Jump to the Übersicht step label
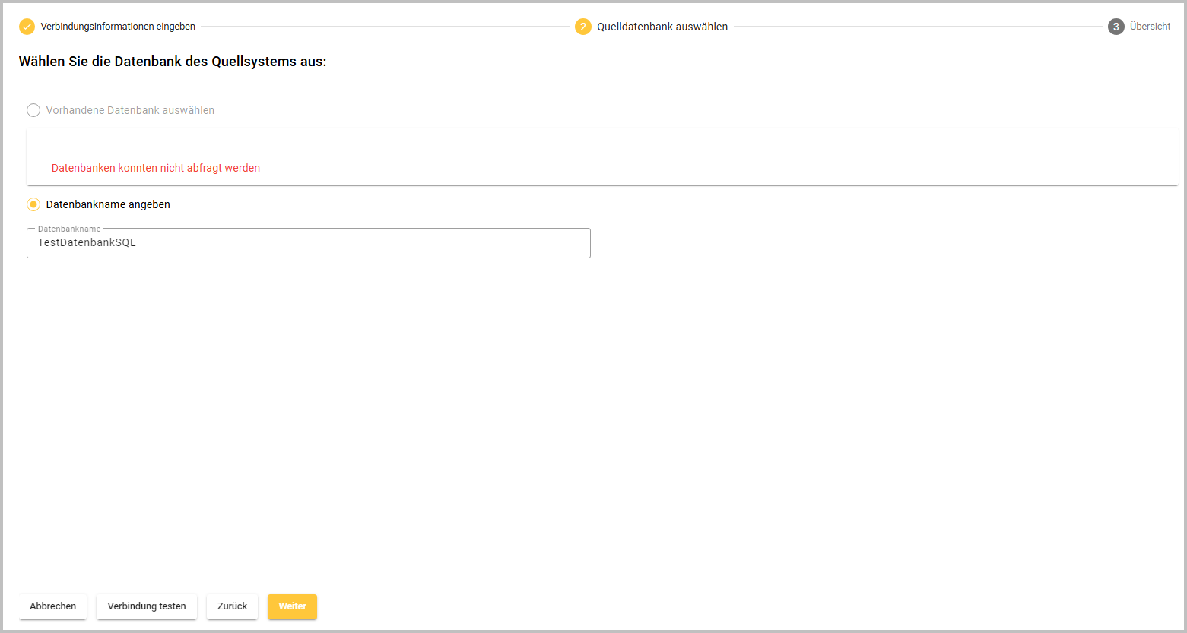 (x=1150, y=27)
